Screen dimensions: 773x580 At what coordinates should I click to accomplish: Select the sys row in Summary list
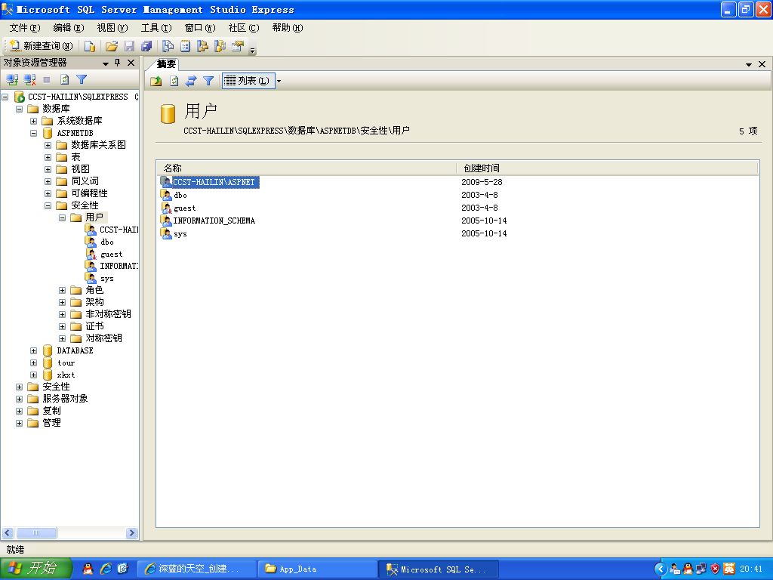click(180, 234)
